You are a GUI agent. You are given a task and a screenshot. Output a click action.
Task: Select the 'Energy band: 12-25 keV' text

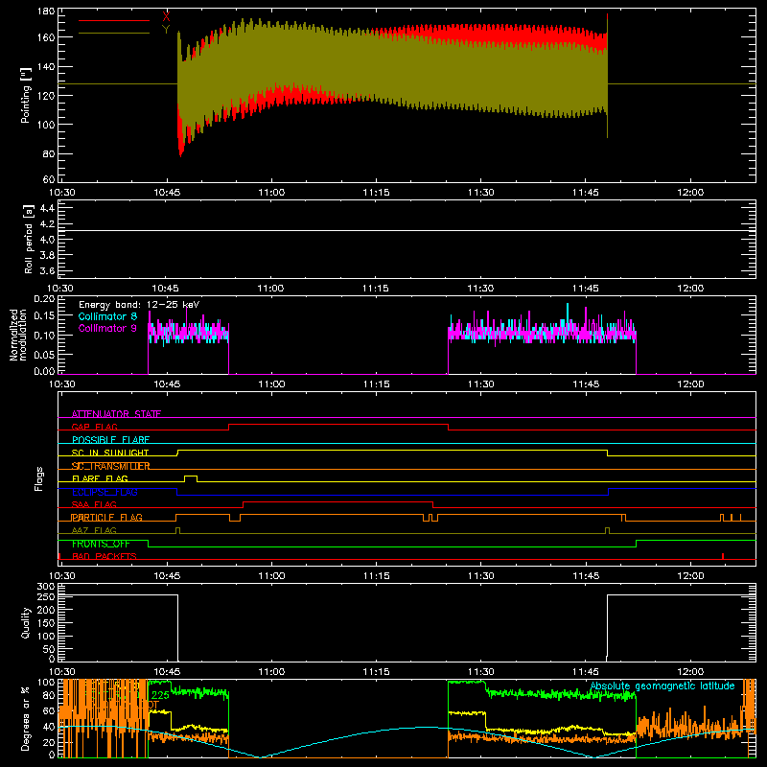tap(139, 305)
